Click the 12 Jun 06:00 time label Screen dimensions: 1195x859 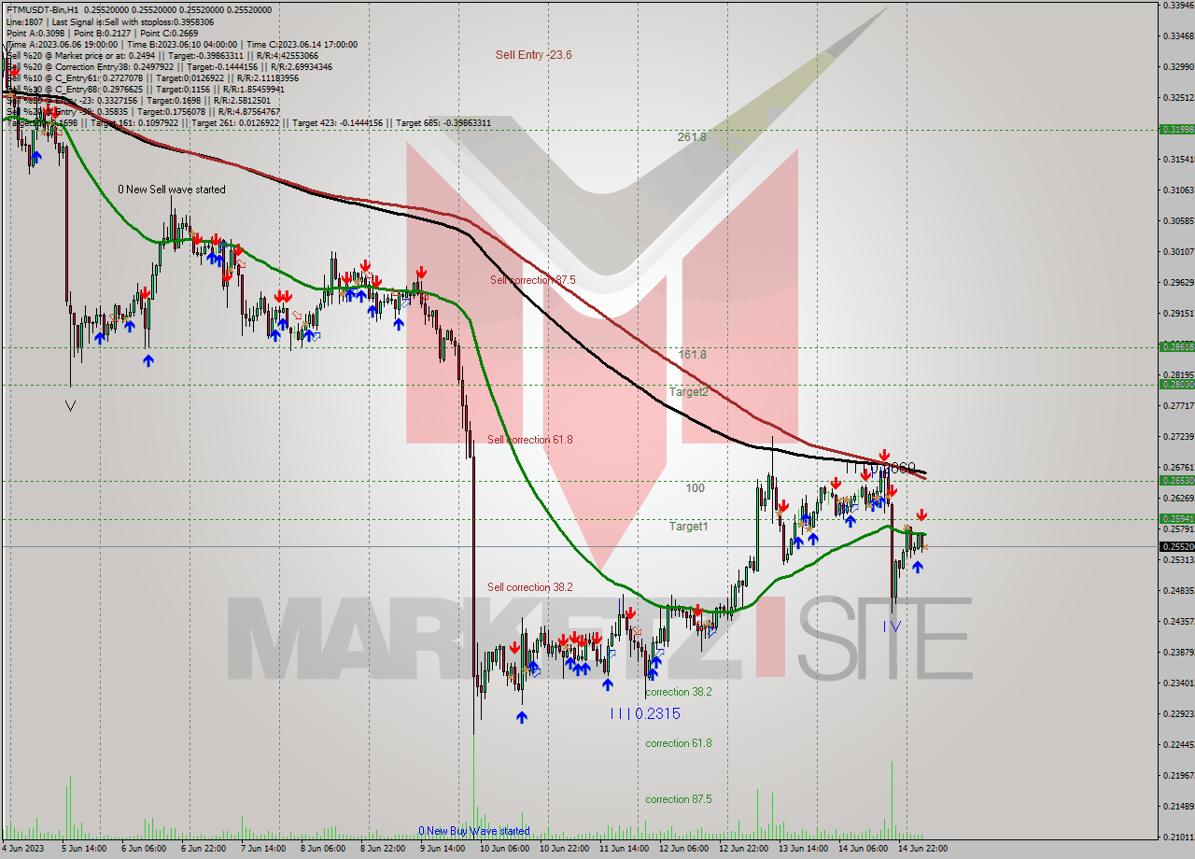point(682,849)
